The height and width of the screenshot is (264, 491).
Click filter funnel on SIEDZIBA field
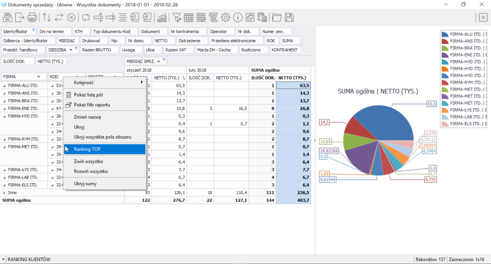76,48
